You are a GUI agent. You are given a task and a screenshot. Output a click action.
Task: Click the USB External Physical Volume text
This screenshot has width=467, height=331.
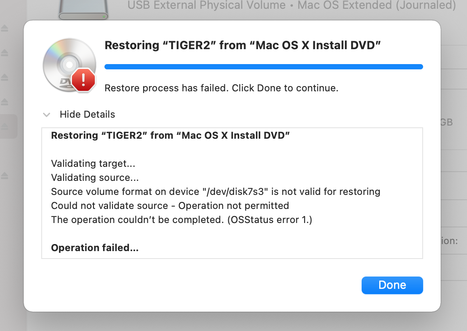coord(206,5)
